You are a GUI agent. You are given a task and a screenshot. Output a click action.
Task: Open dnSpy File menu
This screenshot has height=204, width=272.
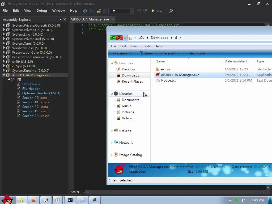[x=5, y=11]
